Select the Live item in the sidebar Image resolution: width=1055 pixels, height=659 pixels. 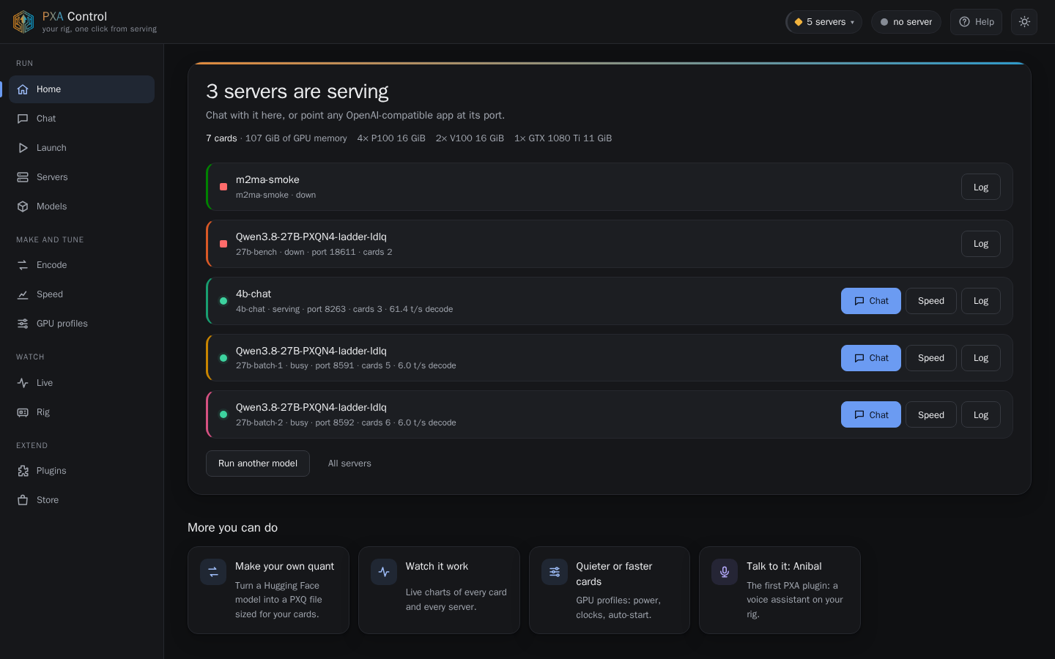[x=82, y=383]
